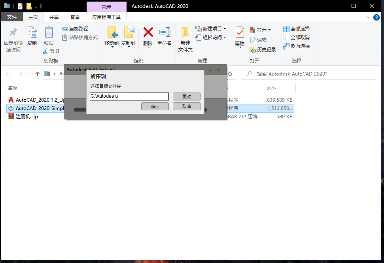Click the red Delete X icon
The width and height of the screenshot is (384, 263).
tap(148, 32)
